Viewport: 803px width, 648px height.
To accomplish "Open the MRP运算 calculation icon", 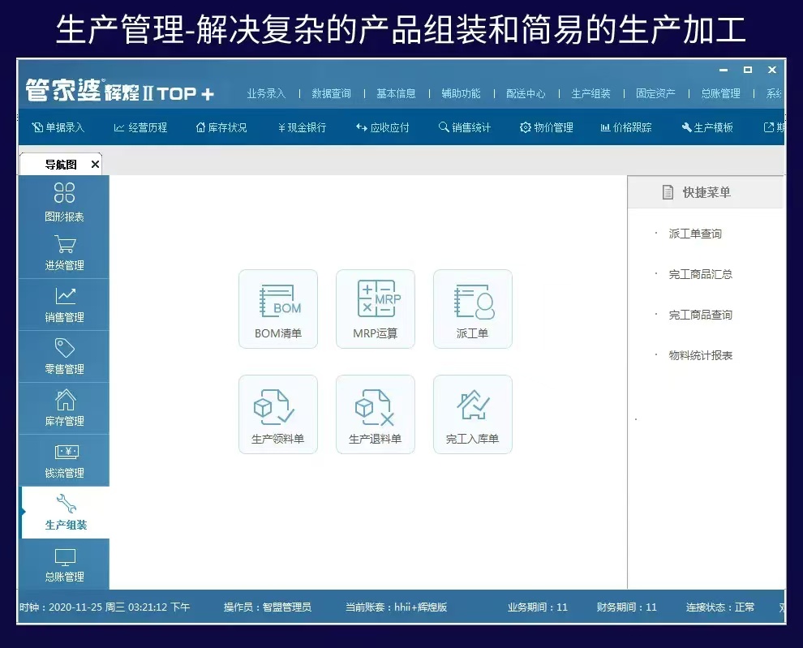I will (376, 309).
